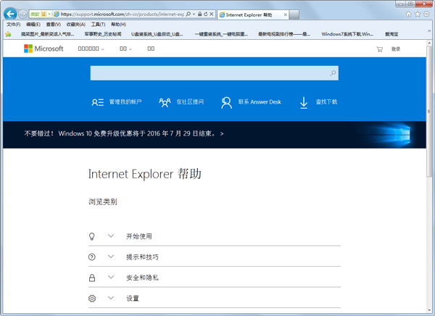Click the 在社区提问 community icon
The height and width of the screenshot is (316, 435).
pos(165,102)
